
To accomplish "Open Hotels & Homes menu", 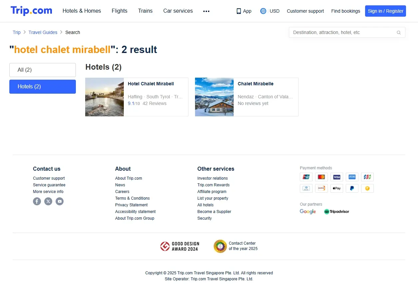I will point(82,11).
